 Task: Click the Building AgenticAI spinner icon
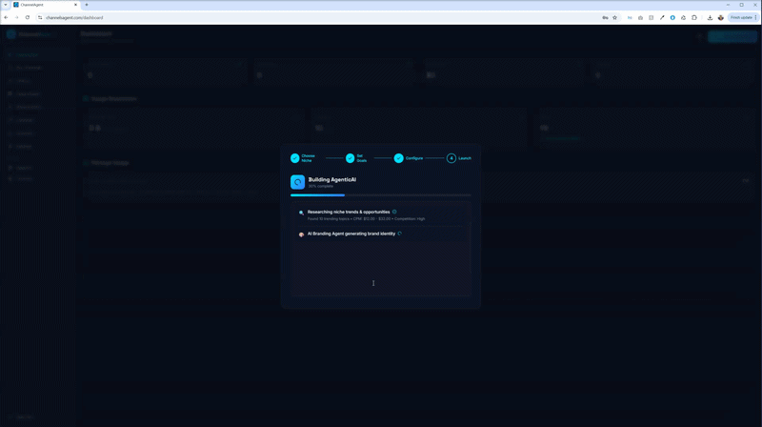pyautogui.click(x=298, y=182)
